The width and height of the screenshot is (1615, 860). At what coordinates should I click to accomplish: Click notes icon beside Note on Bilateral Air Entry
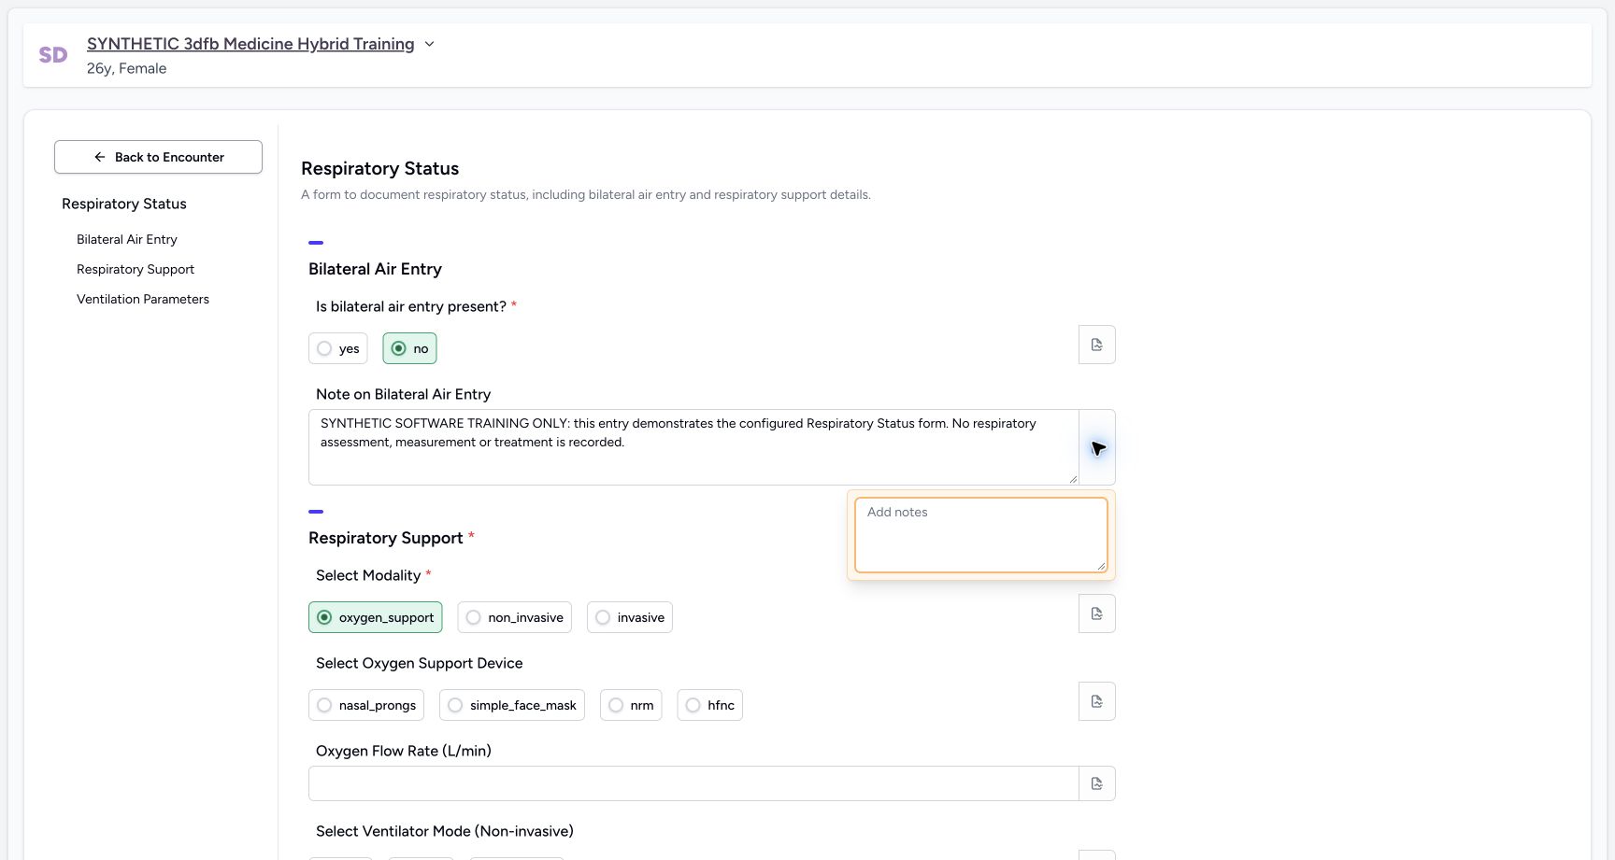[1096, 447]
